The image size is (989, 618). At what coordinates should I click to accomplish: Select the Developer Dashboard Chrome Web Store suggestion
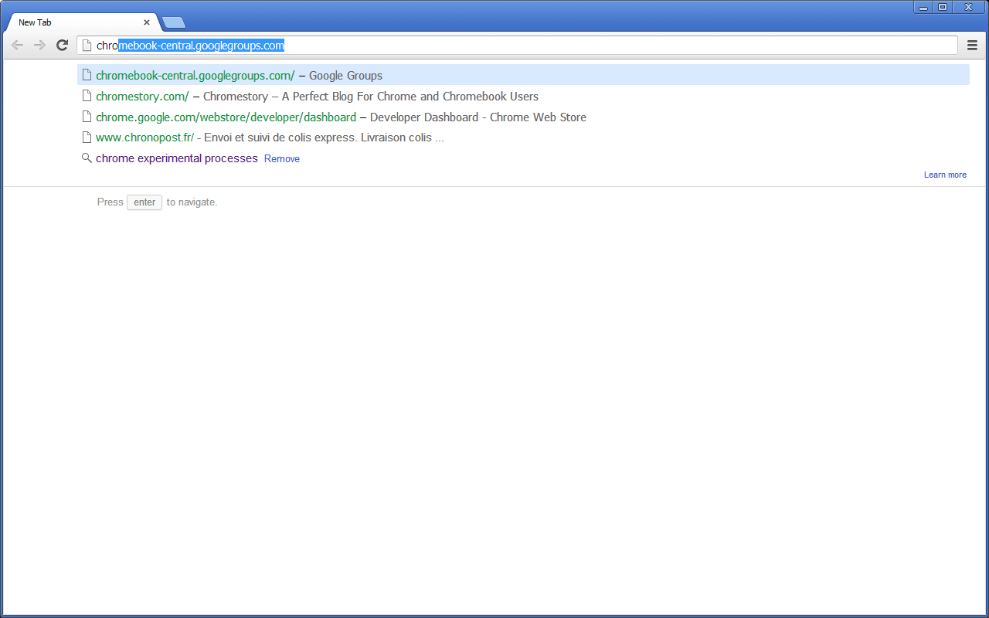point(226,117)
